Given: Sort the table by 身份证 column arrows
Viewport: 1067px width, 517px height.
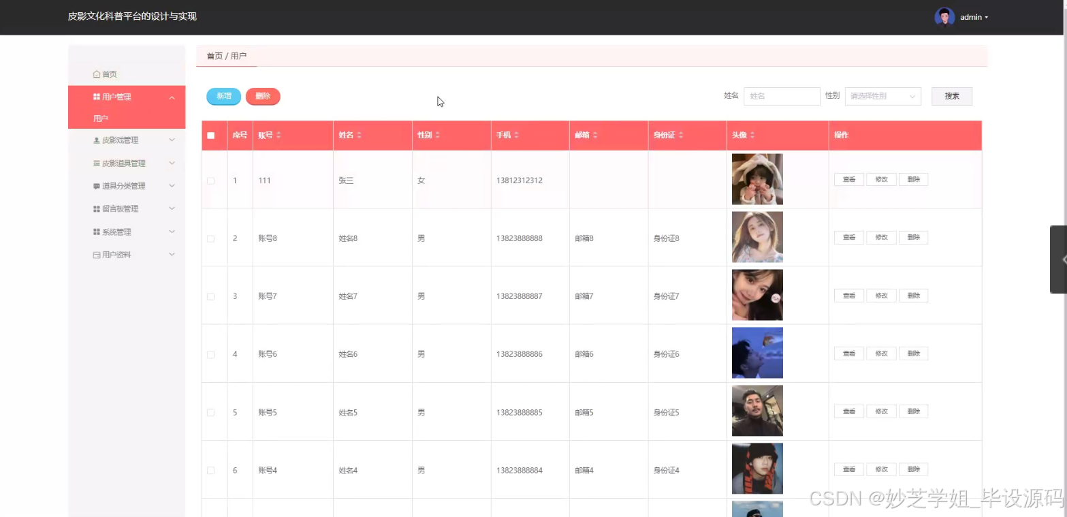Looking at the screenshot, I should (x=681, y=136).
